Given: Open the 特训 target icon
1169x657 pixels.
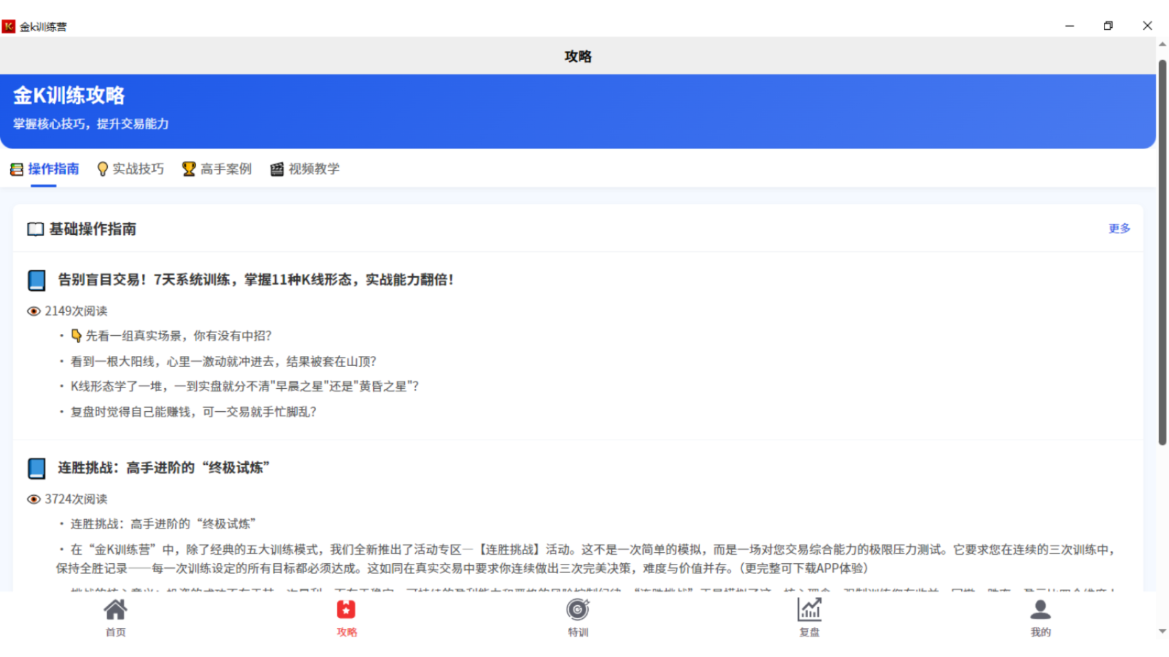Looking at the screenshot, I should 578,610.
